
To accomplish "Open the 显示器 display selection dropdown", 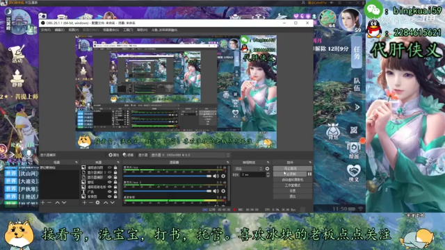I will coord(190,155).
